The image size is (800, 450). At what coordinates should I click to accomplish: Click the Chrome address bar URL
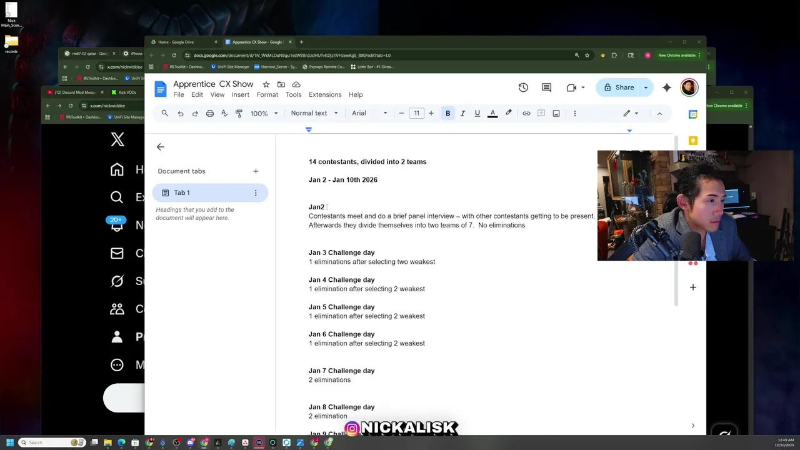coord(292,55)
